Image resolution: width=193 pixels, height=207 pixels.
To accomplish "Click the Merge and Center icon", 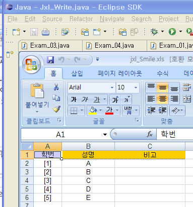I will pos(187,99).
